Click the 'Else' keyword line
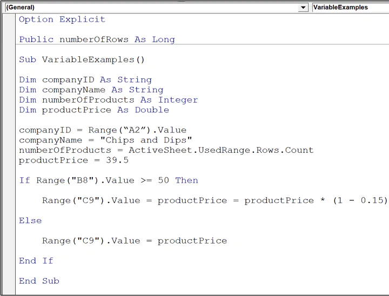389x296 pixels. coord(30,220)
